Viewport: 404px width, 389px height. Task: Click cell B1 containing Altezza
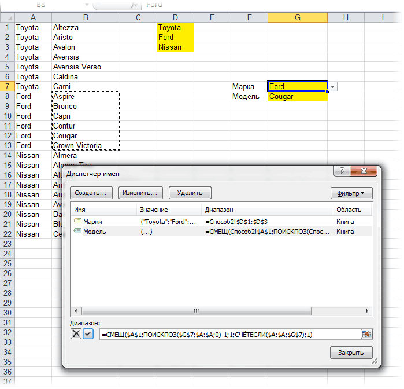coord(86,27)
